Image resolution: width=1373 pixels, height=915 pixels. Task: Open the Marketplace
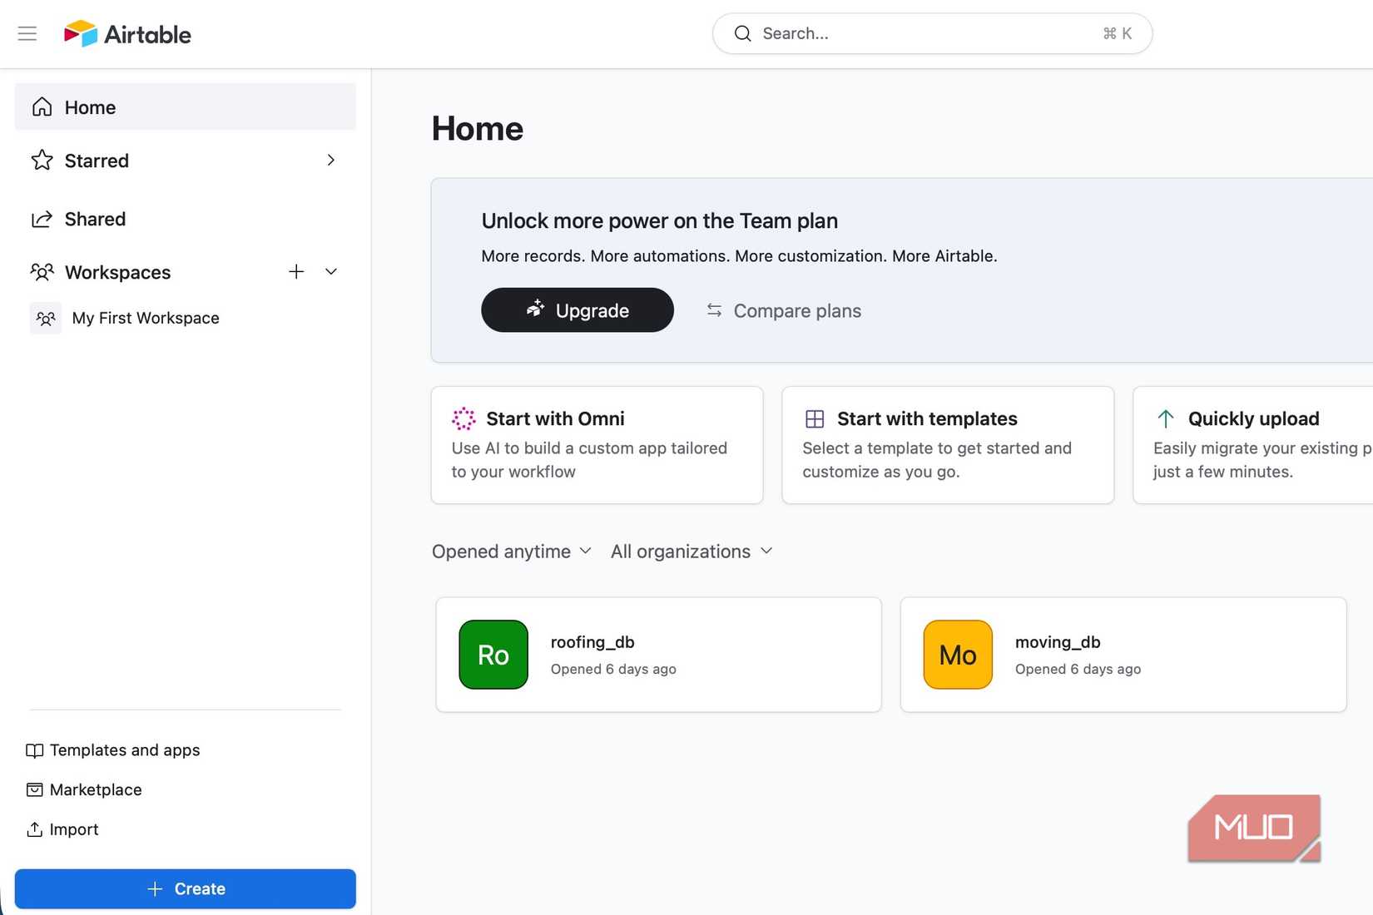95,789
